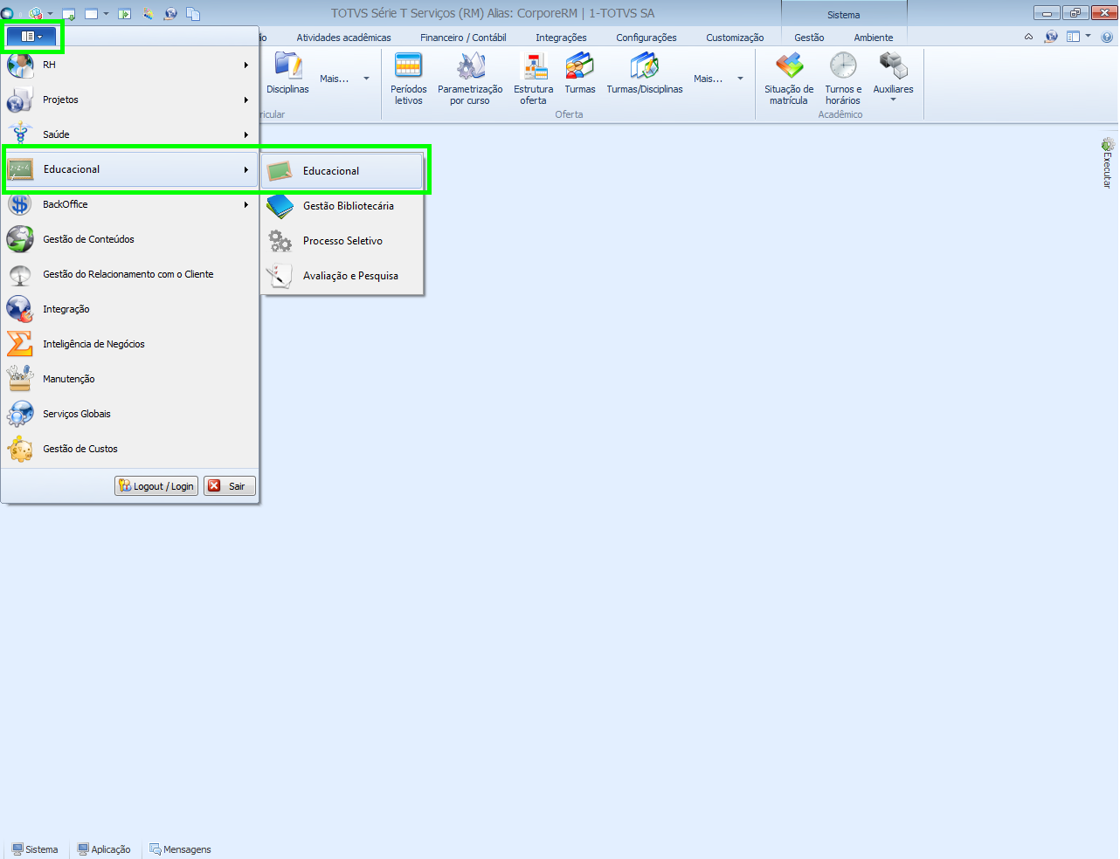Expand Mais… dropdown in Oferta group

click(718, 79)
